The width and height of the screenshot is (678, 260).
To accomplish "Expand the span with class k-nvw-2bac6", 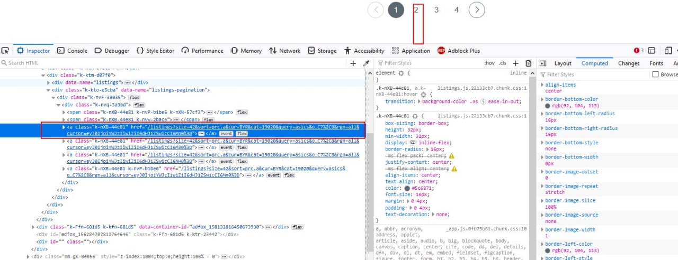I will [x=64, y=119].
